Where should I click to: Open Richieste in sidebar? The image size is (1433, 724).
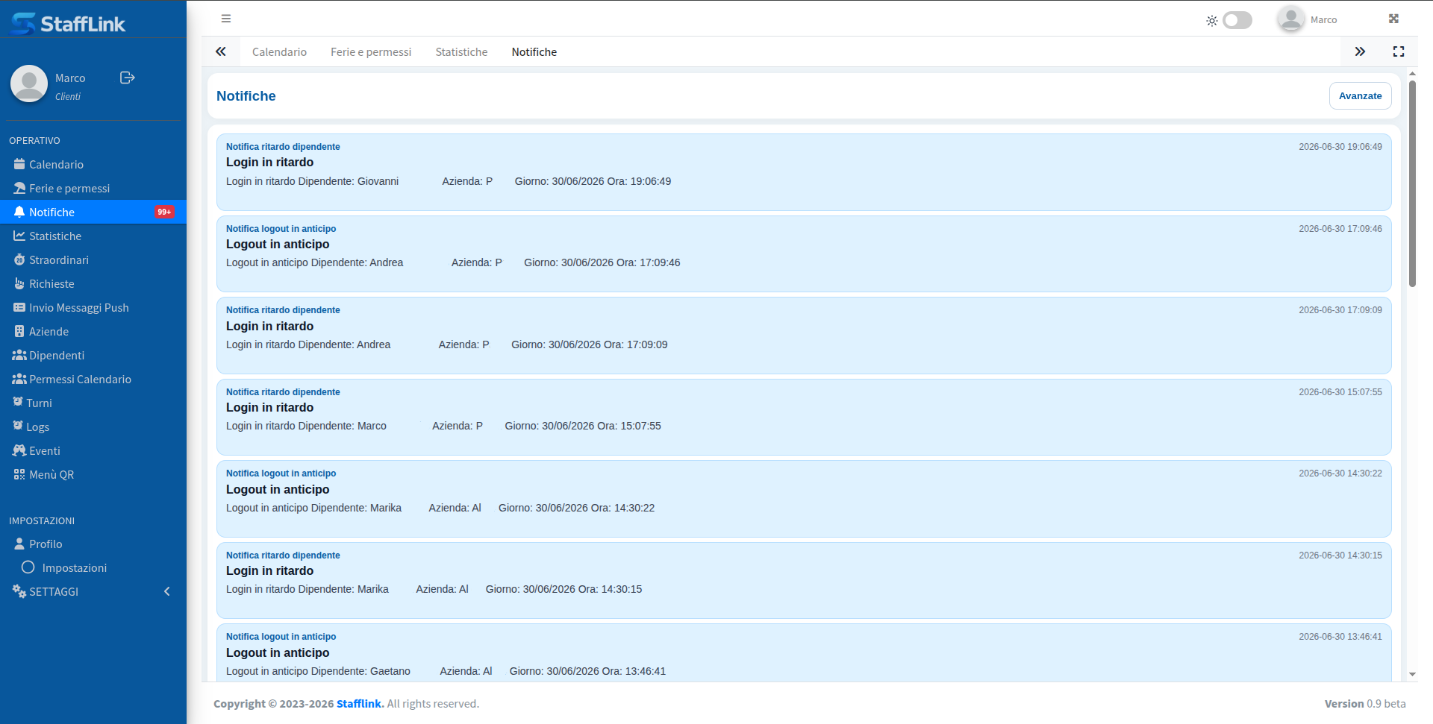(x=93, y=283)
